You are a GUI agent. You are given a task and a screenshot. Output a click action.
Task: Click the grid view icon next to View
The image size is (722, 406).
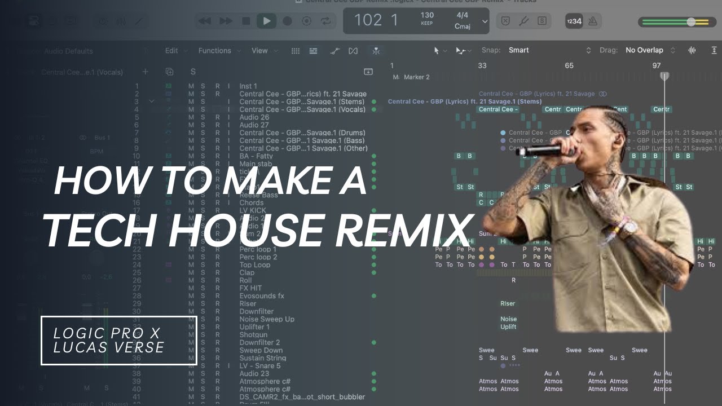pyautogui.click(x=295, y=51)
